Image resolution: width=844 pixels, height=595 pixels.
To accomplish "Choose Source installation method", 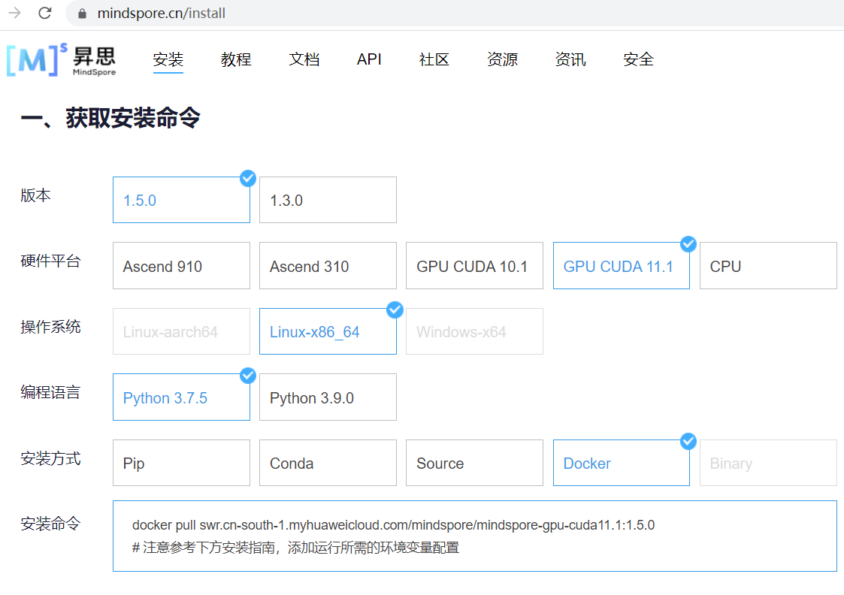I will coord(474,464).
